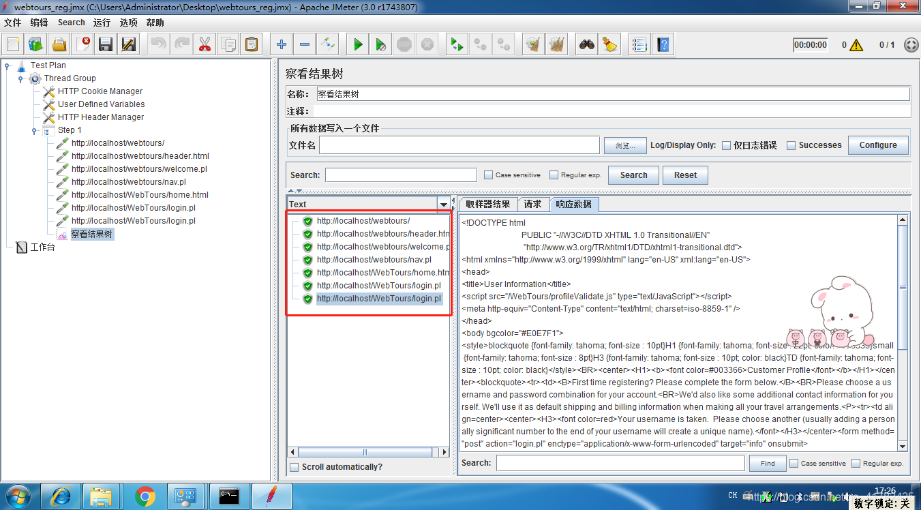Collapse the Thread Group tree node
921x510 pixels.
tap(20, 79)
